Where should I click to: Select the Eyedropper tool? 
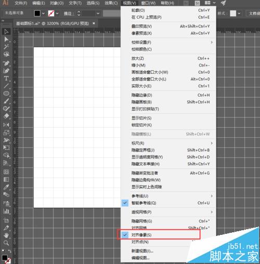click(6, 187)
